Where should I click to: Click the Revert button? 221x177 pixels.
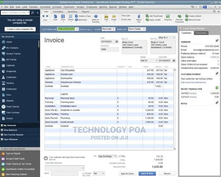coord(167,174)
